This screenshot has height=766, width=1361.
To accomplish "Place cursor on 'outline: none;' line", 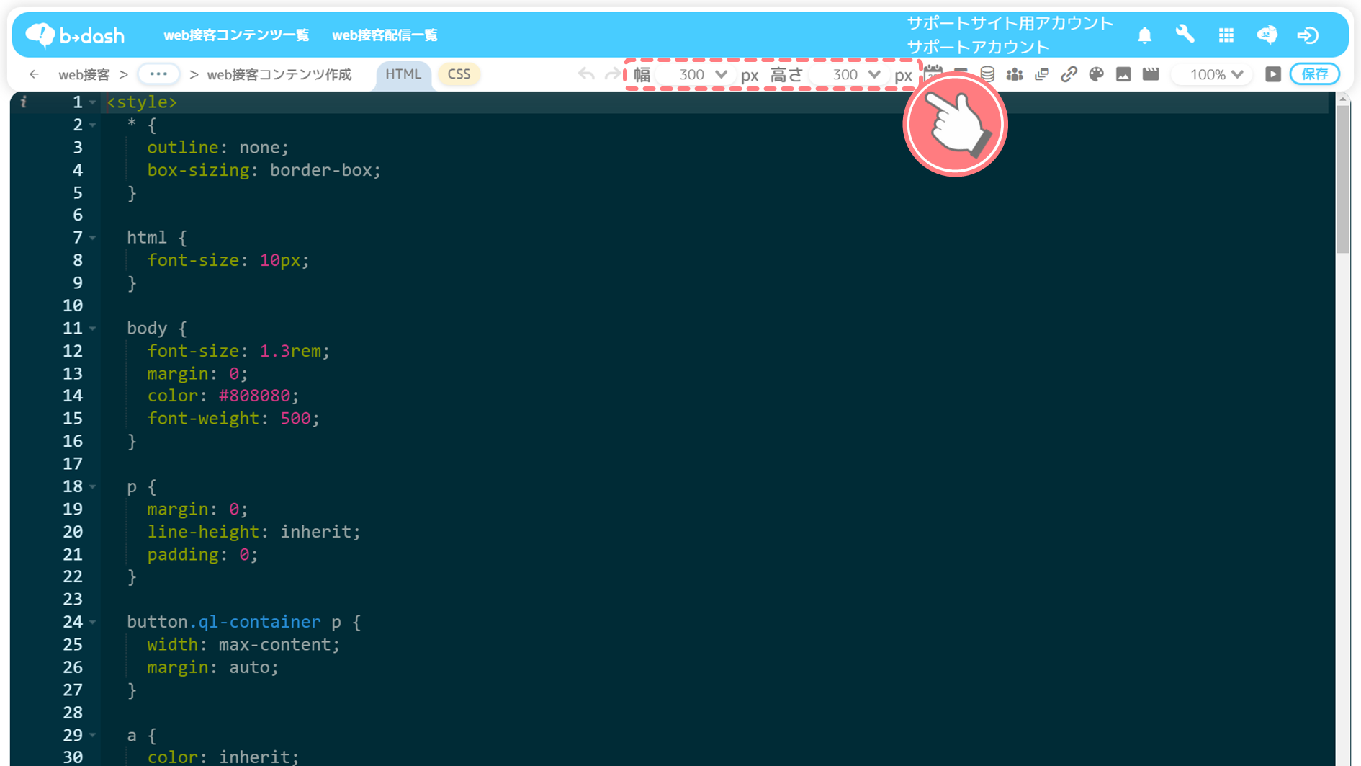I will click(x=218, y=147).
